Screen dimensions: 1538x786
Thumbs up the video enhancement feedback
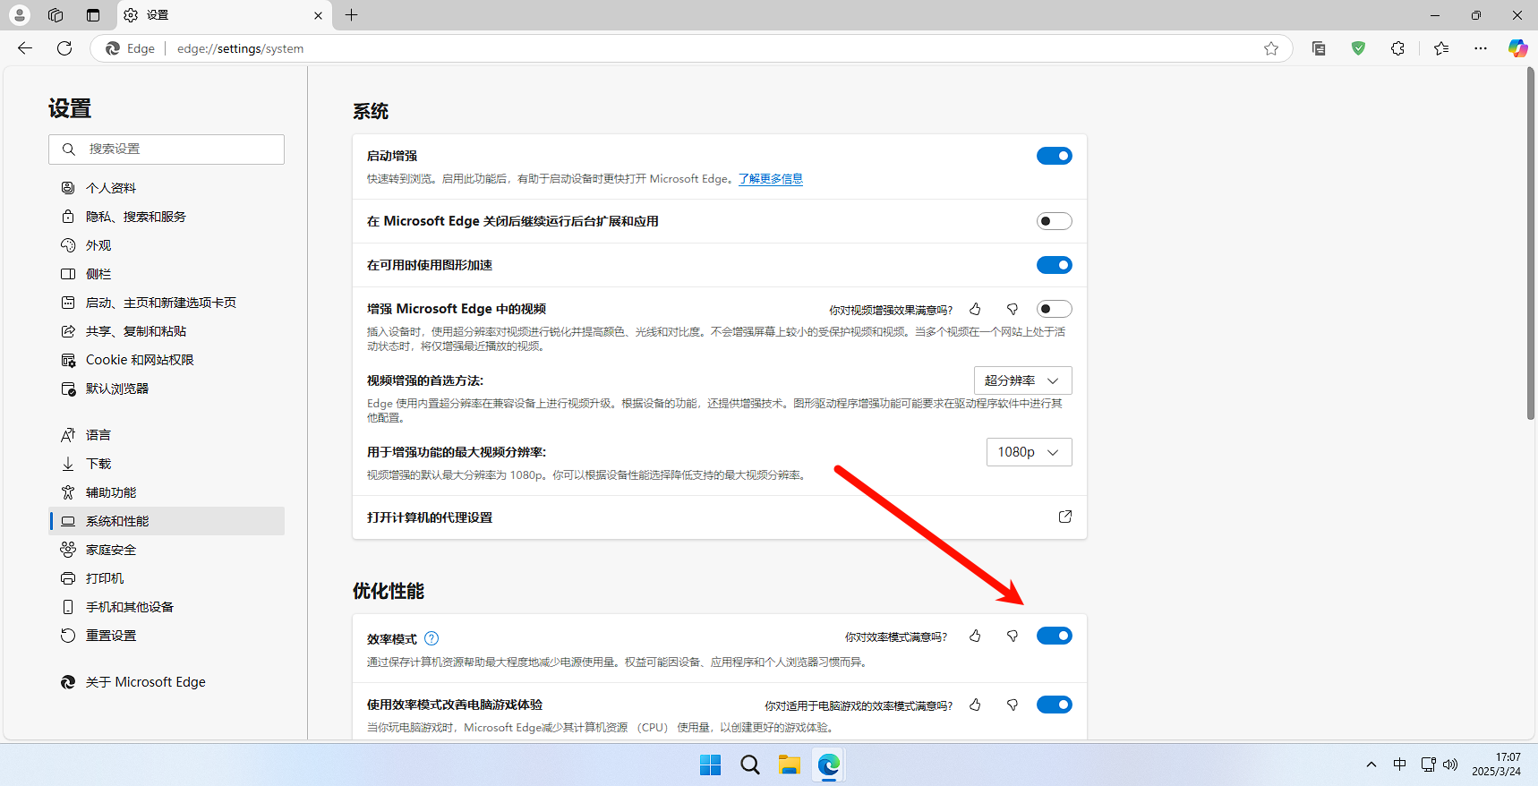[x=975, y=309]
